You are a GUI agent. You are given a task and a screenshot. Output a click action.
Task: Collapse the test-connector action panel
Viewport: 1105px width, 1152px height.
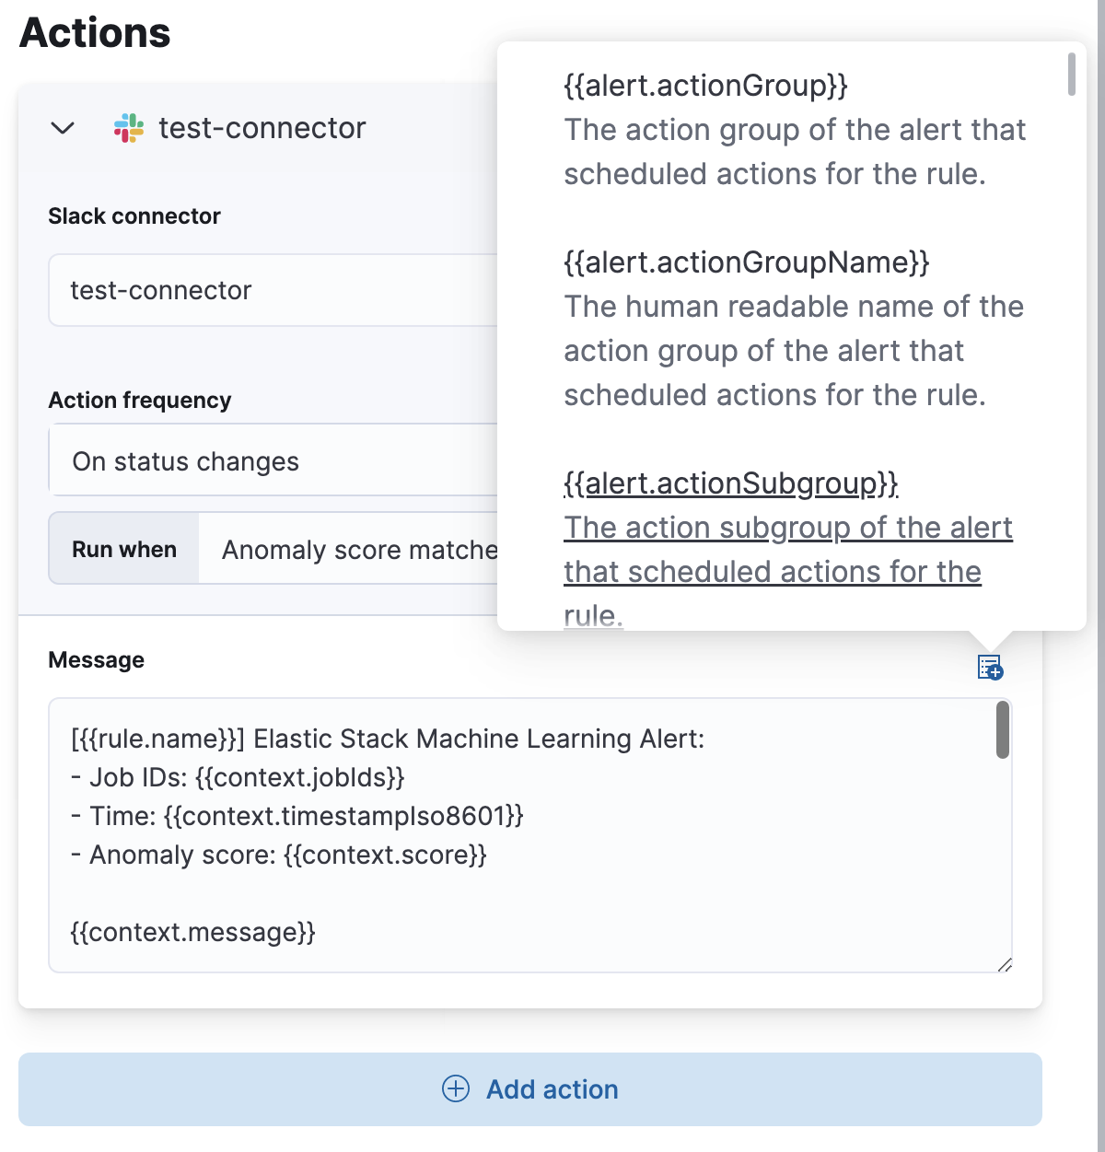click(x=62, y=129)
